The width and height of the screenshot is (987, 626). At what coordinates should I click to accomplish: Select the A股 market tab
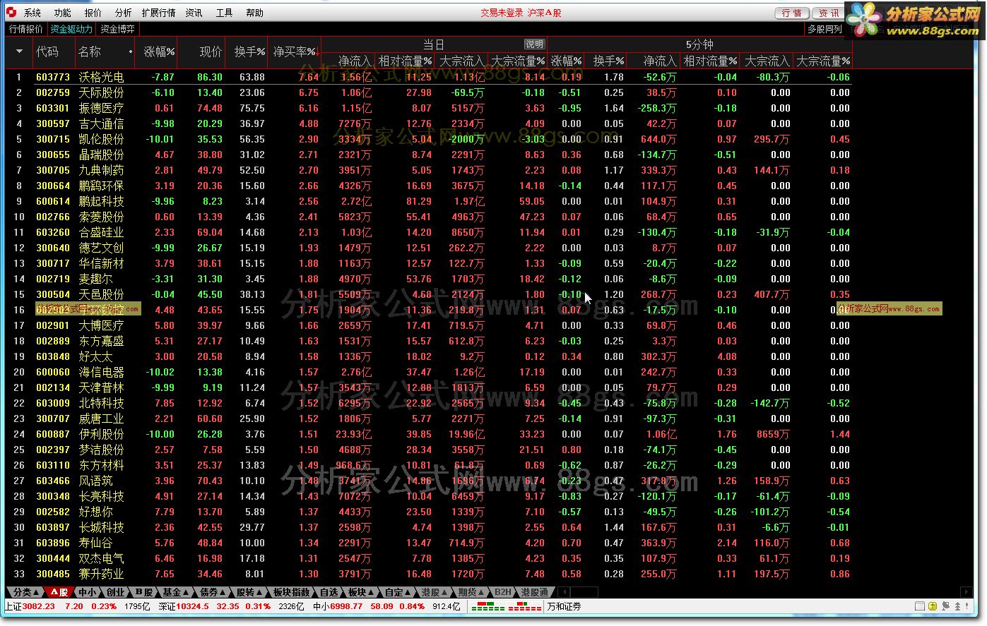[59, 592]
